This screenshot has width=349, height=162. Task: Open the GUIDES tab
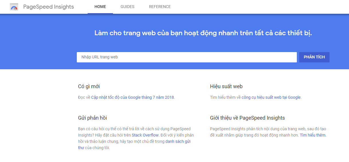tap(128, 7)
